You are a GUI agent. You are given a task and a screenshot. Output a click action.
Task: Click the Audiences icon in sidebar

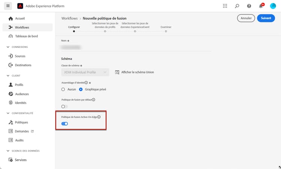(11, 94)
